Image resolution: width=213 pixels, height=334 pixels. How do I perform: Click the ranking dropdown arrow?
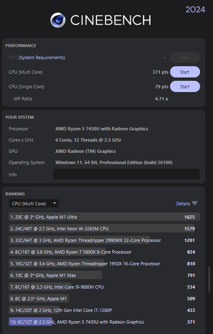coord(55,203)
